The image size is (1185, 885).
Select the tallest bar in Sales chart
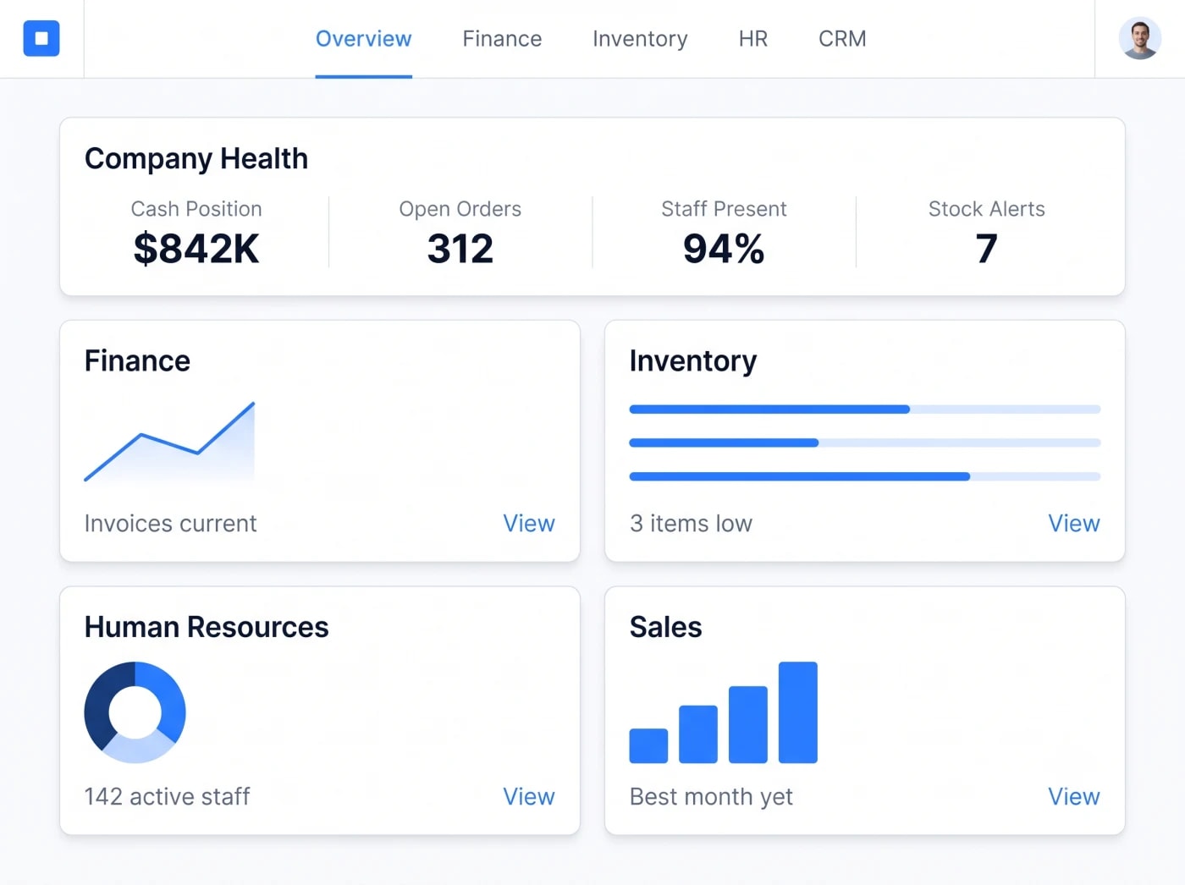coord(798,712)
